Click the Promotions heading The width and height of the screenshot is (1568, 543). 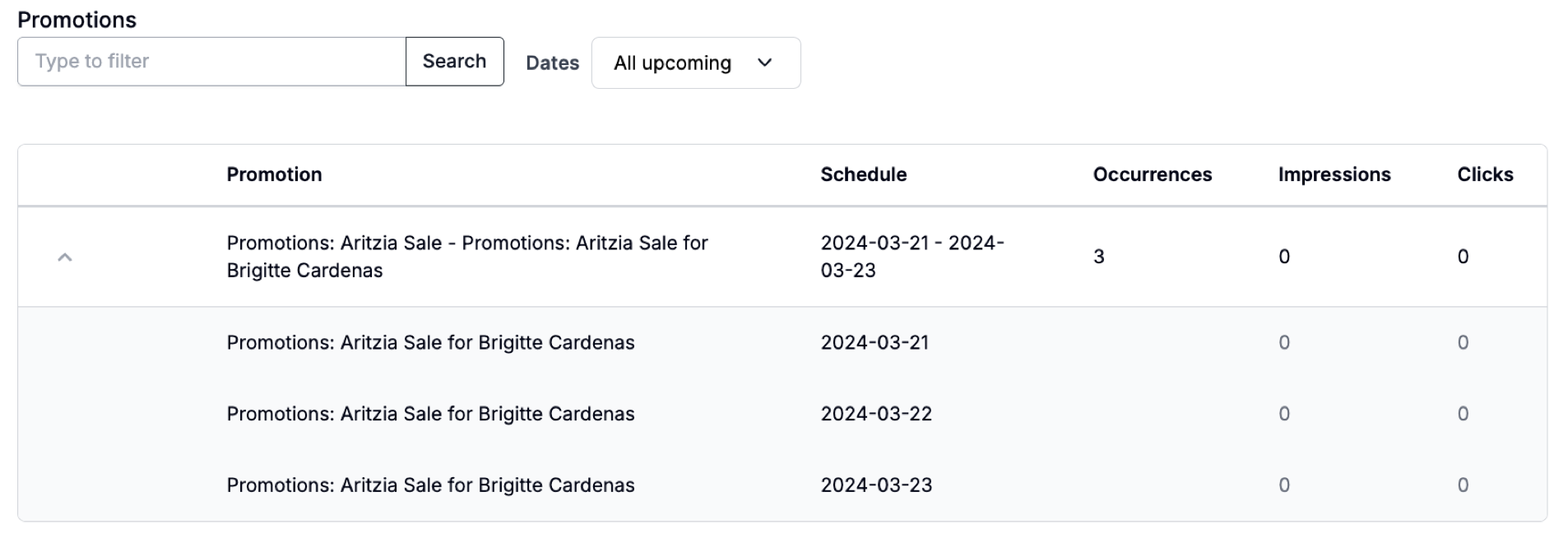(77, 20)
